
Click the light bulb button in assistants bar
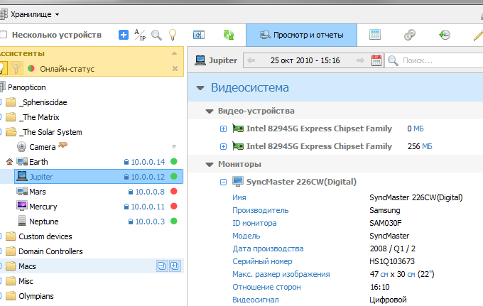(2, 68)
